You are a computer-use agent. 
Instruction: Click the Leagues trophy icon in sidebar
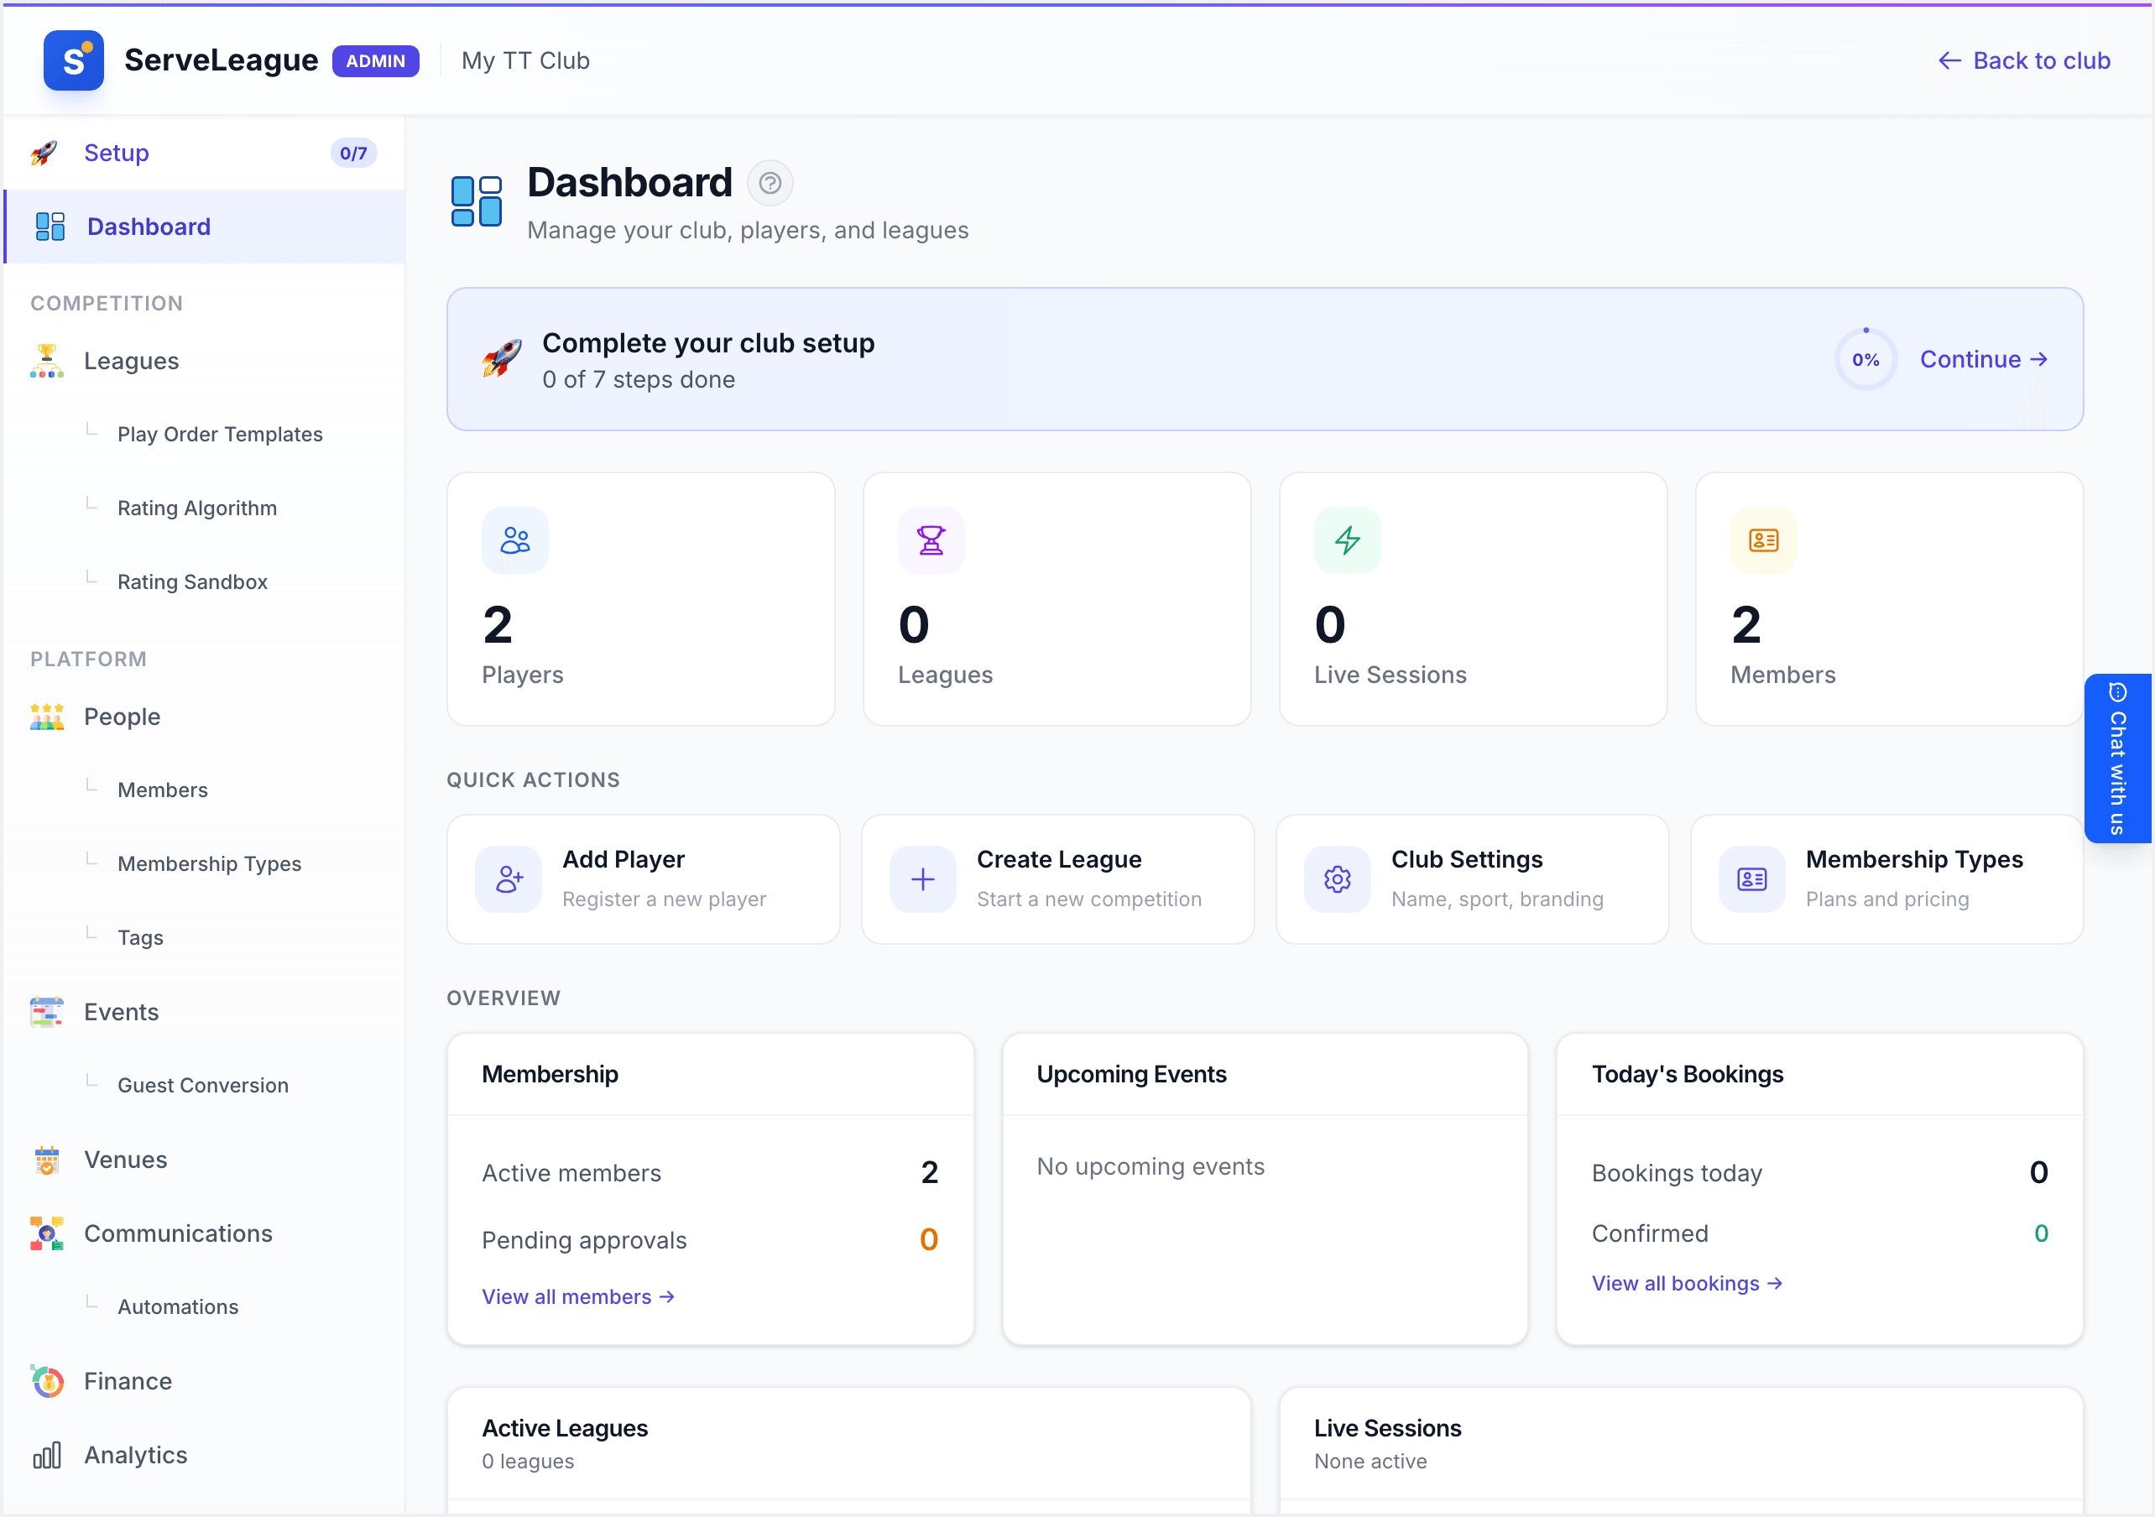coord(46,362)
